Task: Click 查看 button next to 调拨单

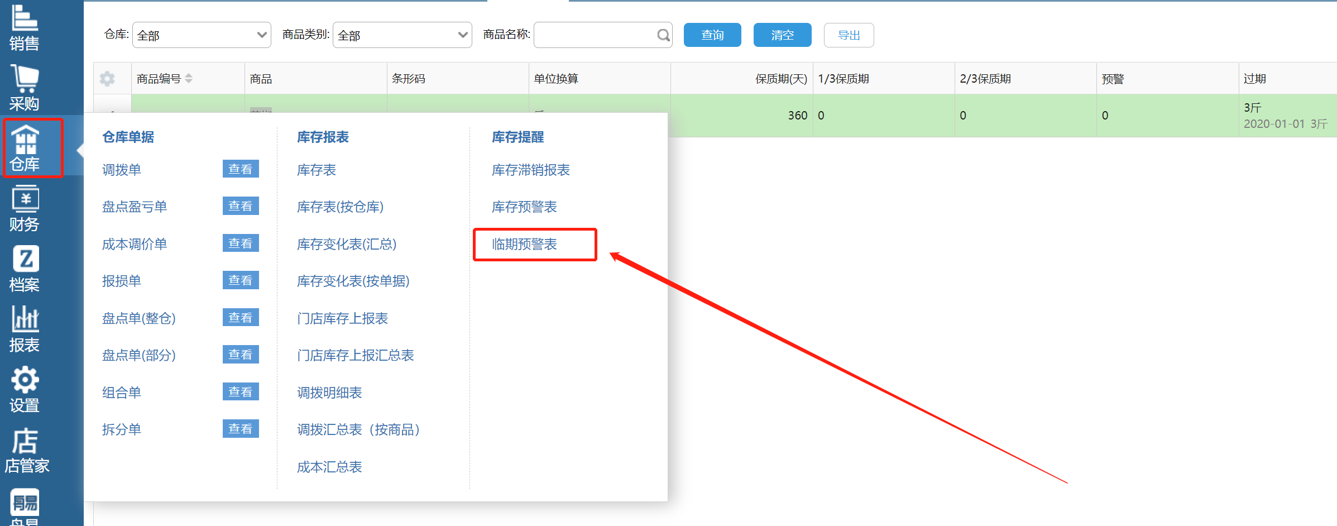Action: 241,169
